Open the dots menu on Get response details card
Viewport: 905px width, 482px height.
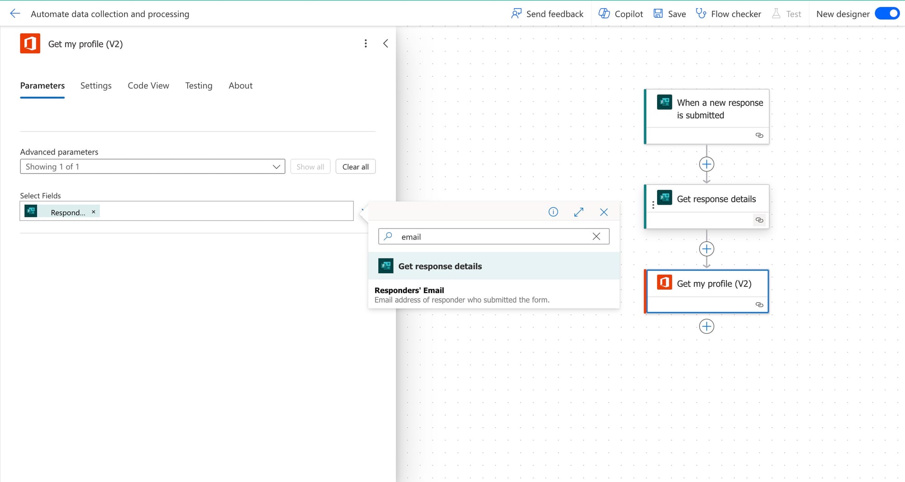pos(653,205)
